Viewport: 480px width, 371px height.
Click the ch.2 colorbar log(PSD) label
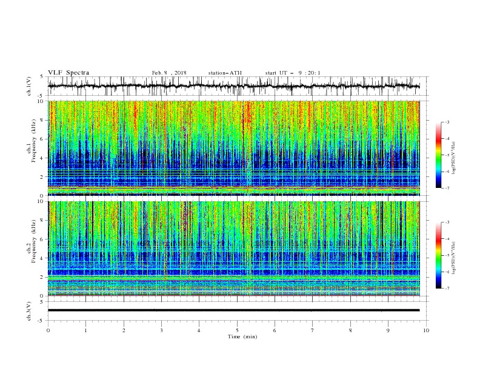[454, 257]
